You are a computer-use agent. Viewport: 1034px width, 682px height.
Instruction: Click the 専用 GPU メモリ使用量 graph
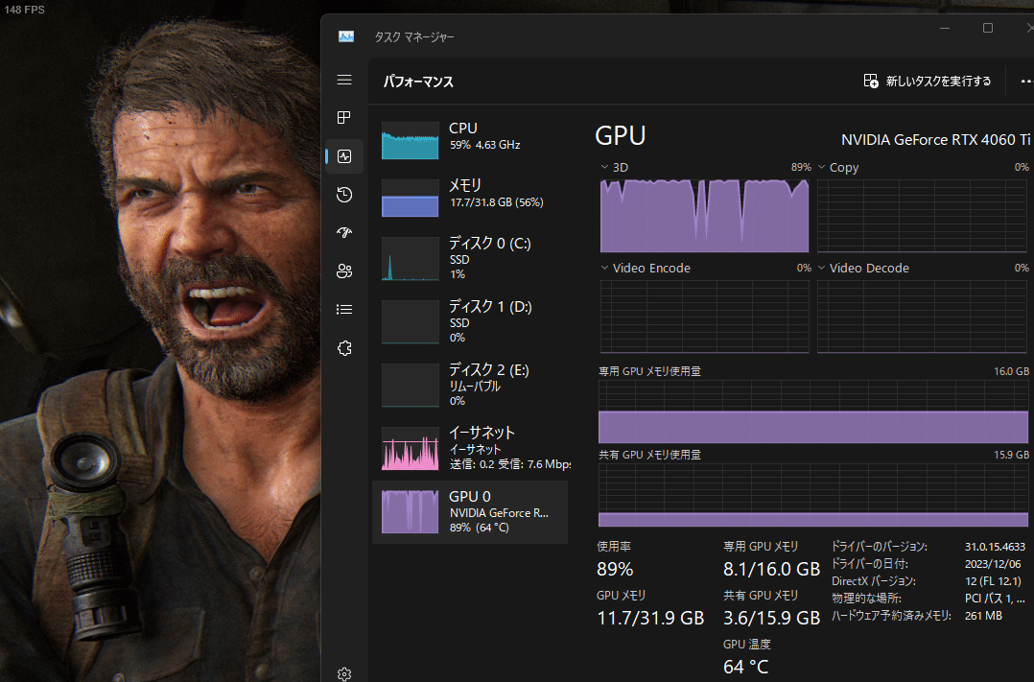[813, 412]
